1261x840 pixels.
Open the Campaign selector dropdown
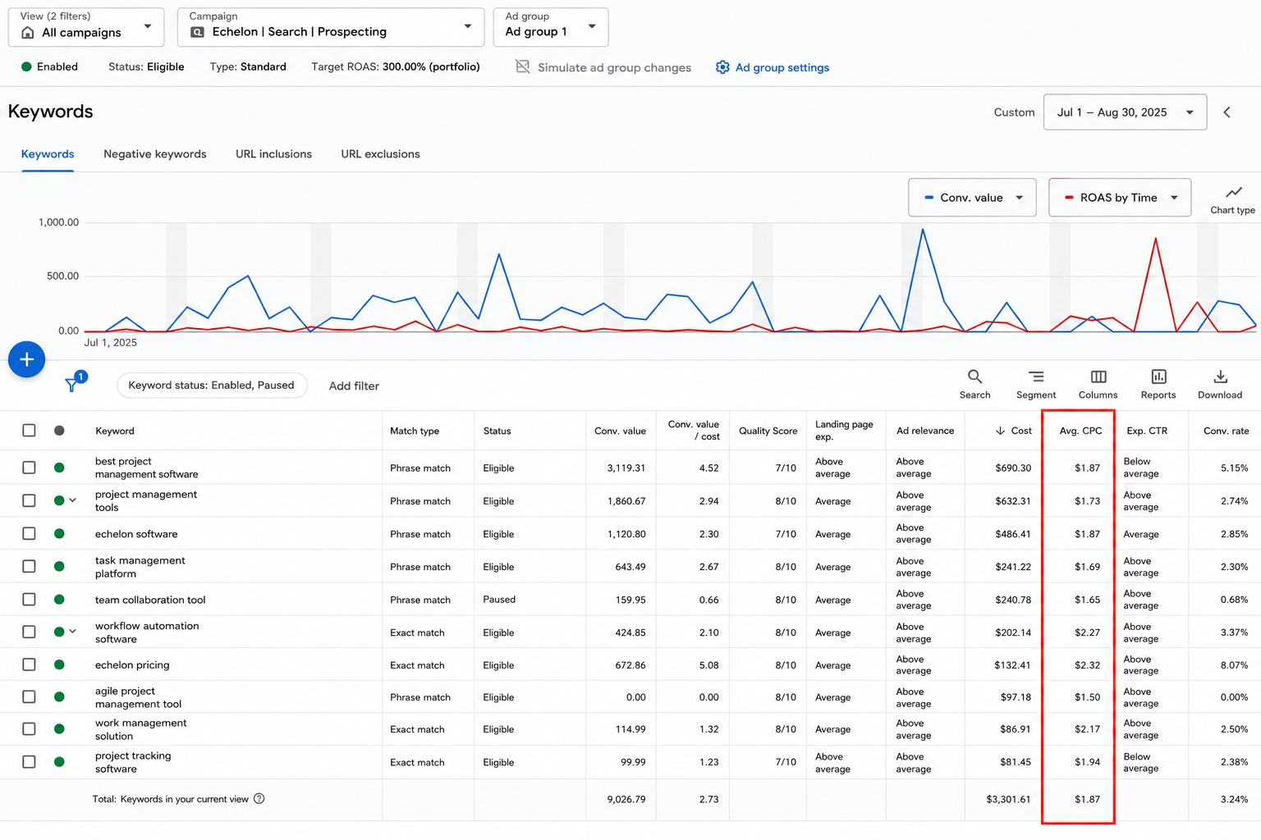click(x=331, y=27)
